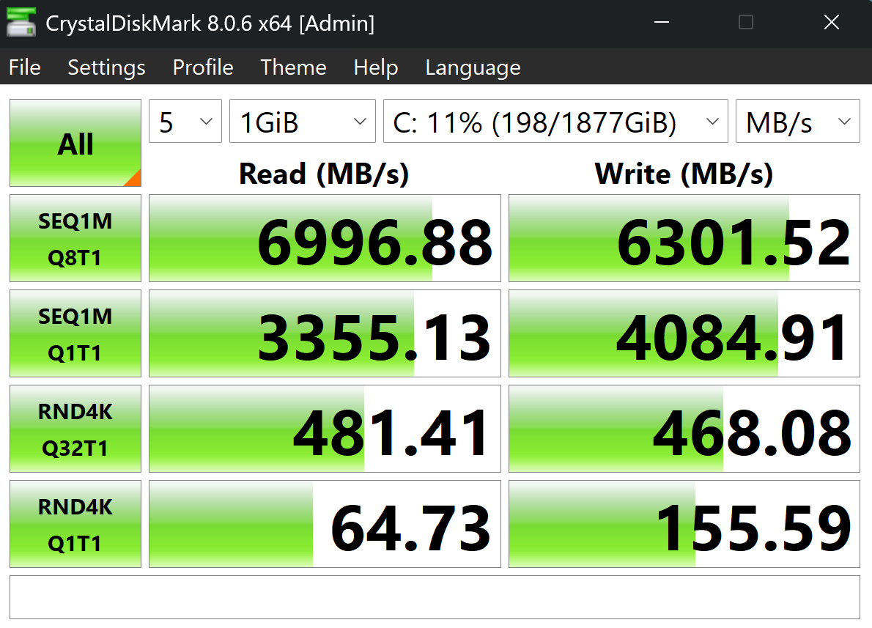Start all benchmarks with All button

click(75, 144)
